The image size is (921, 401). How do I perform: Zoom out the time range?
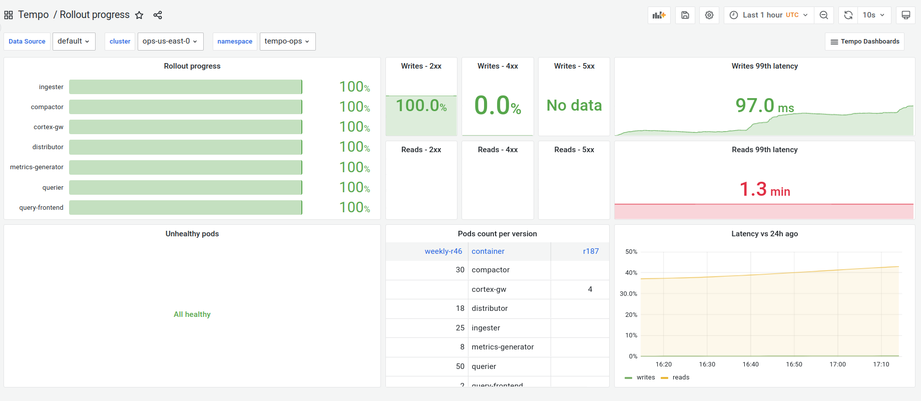point(824,15)
